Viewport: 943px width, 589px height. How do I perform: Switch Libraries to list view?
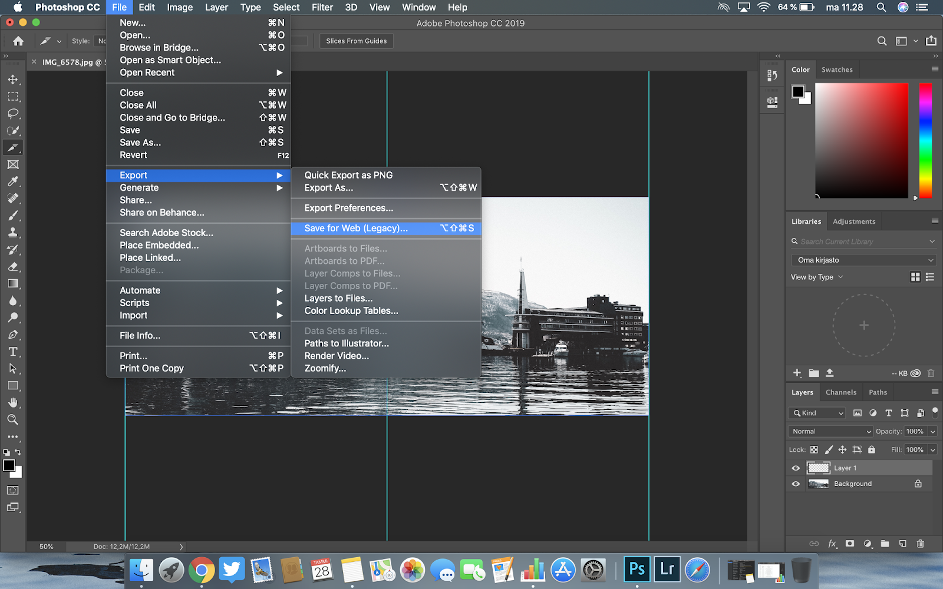pyautogui.click(x=930, y=277)
